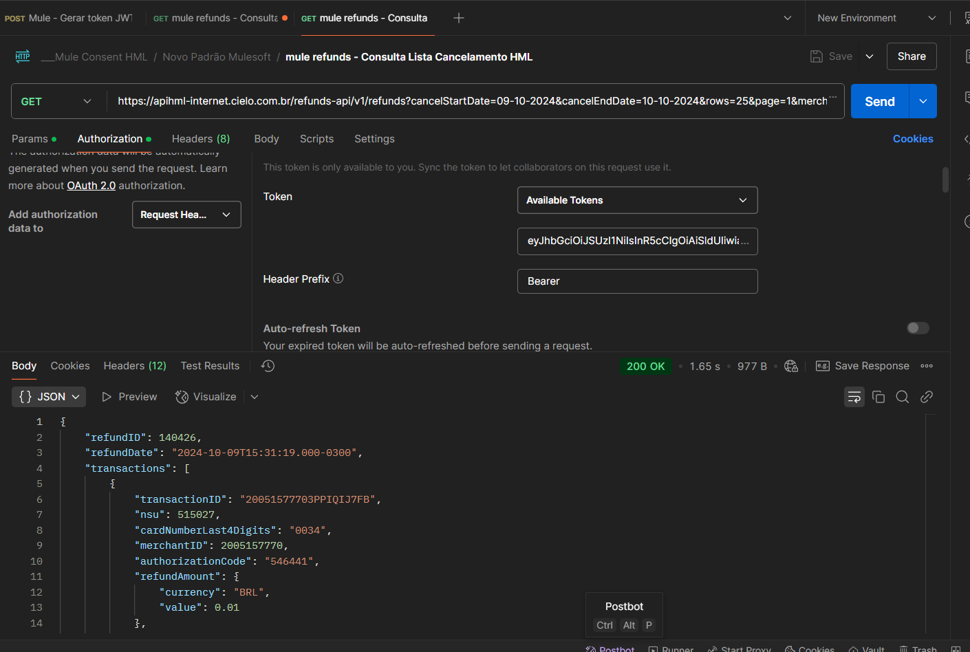The image size is (970, 652).
Task: Open search in response body
Action: 903,397
